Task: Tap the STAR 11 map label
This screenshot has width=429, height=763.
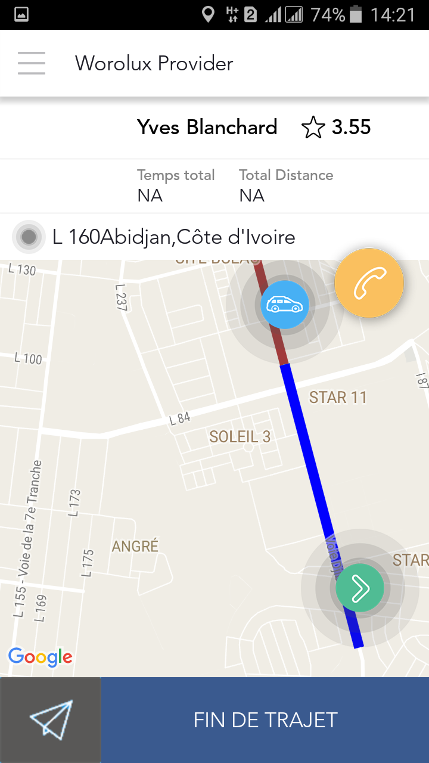Action: (x=338, y=398)
